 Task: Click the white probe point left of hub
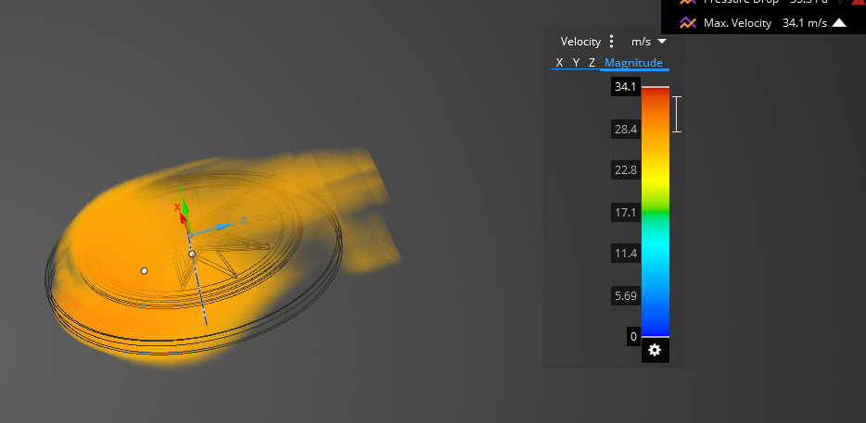point(144,271)
